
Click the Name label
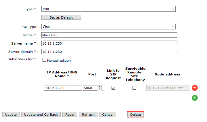(x=31, y=35)
